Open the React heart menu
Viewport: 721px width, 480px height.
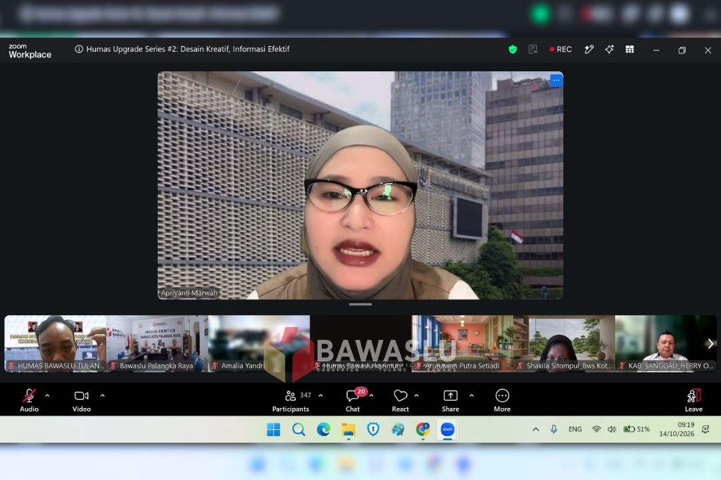pos(400,401)
